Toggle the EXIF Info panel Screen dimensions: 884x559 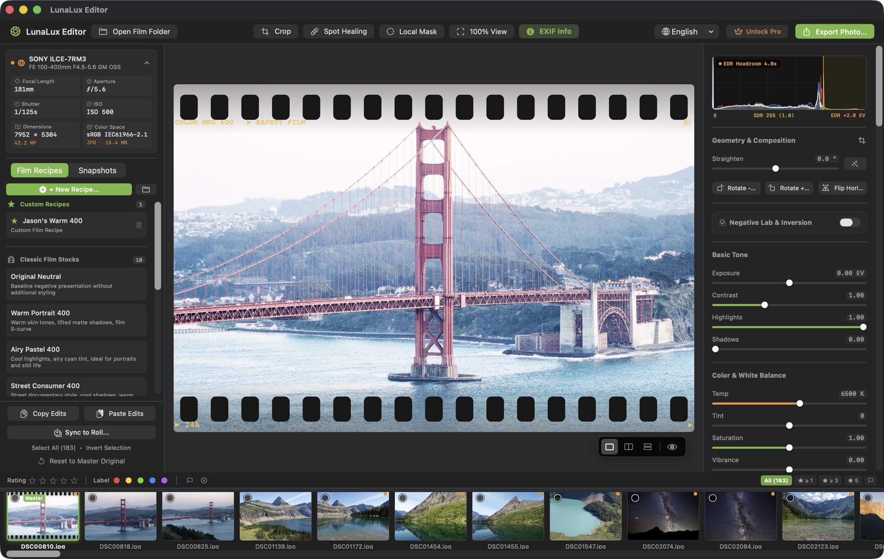pyautogui.click(x=549, y=31)
